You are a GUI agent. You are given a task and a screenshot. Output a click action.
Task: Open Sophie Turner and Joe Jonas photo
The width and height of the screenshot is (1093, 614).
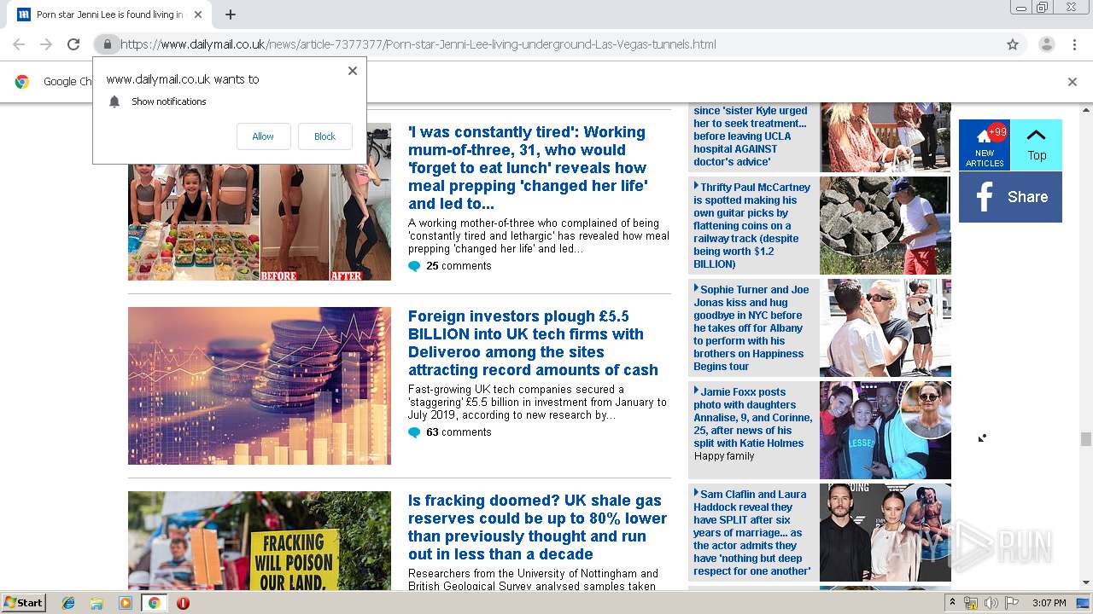point(886,327)
